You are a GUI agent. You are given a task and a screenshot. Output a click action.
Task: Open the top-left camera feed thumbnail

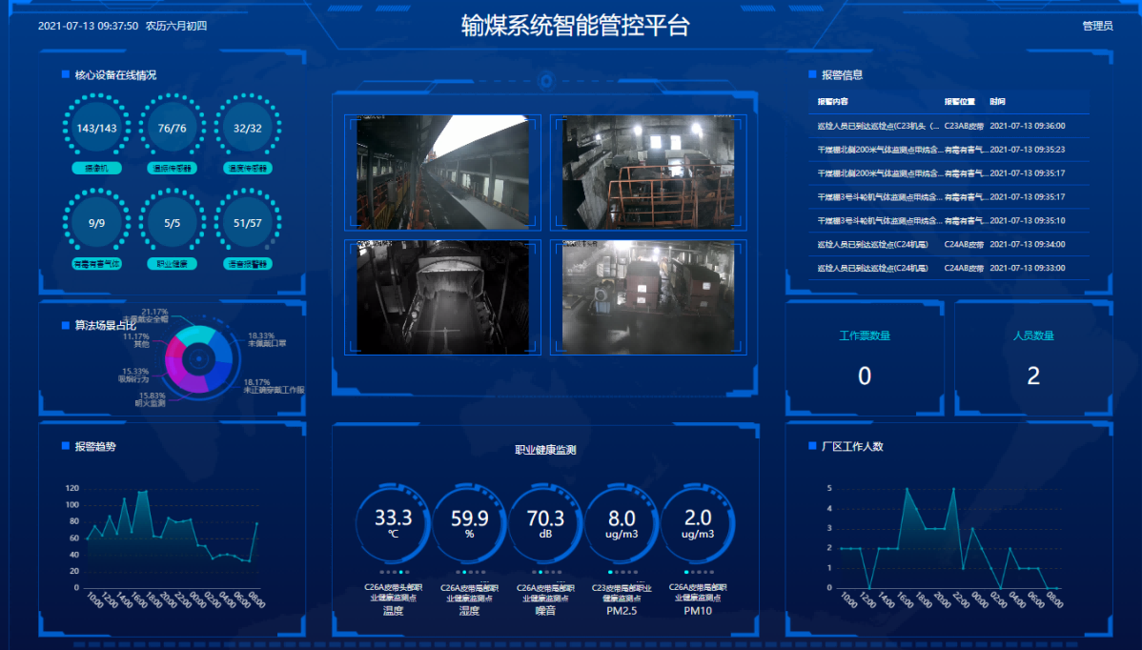(442, 173)
